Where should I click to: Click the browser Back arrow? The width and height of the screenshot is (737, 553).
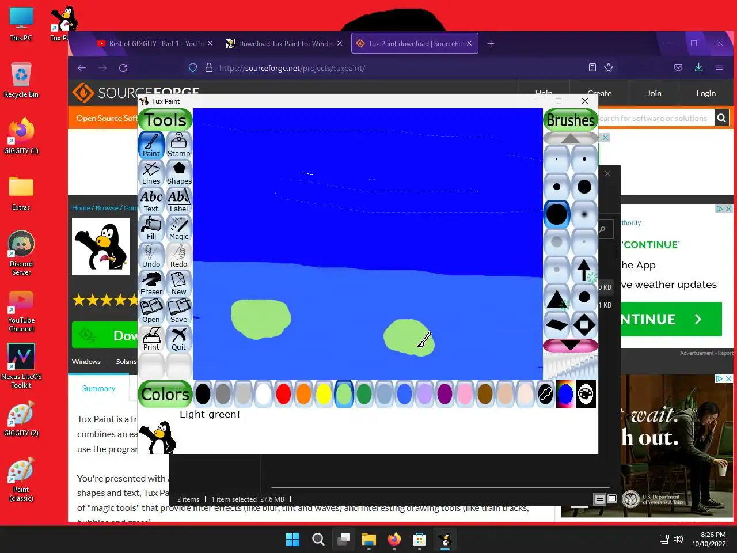[x=82, y=68]
